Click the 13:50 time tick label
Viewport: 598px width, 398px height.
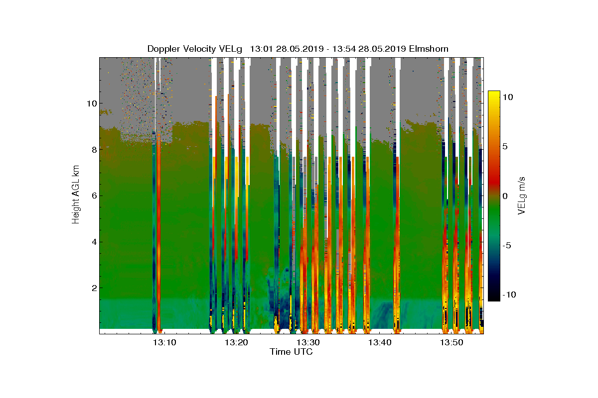tap(452, 343)
